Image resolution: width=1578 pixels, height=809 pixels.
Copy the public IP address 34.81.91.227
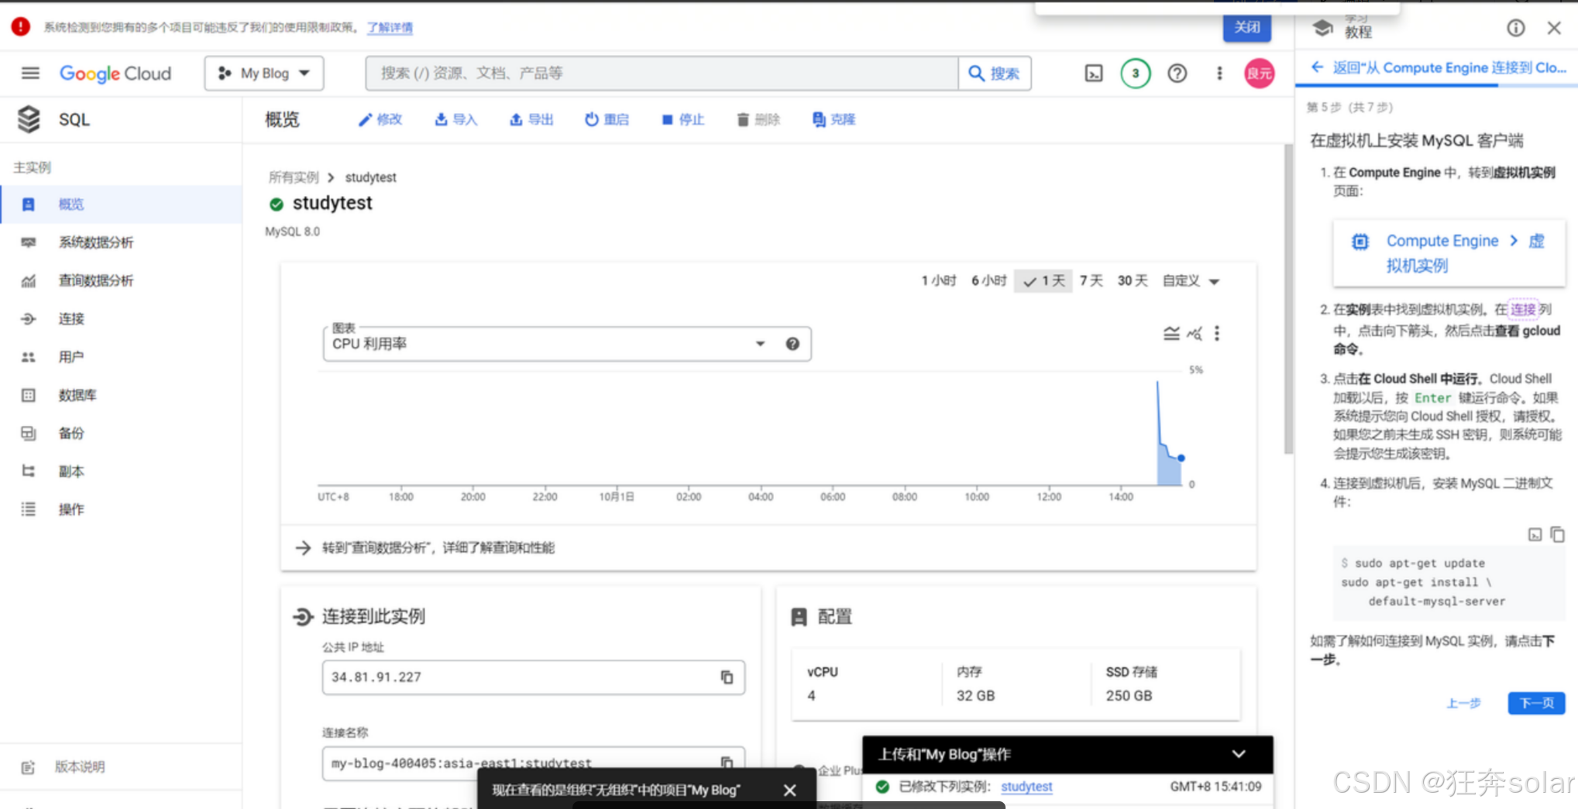[727, 677]
